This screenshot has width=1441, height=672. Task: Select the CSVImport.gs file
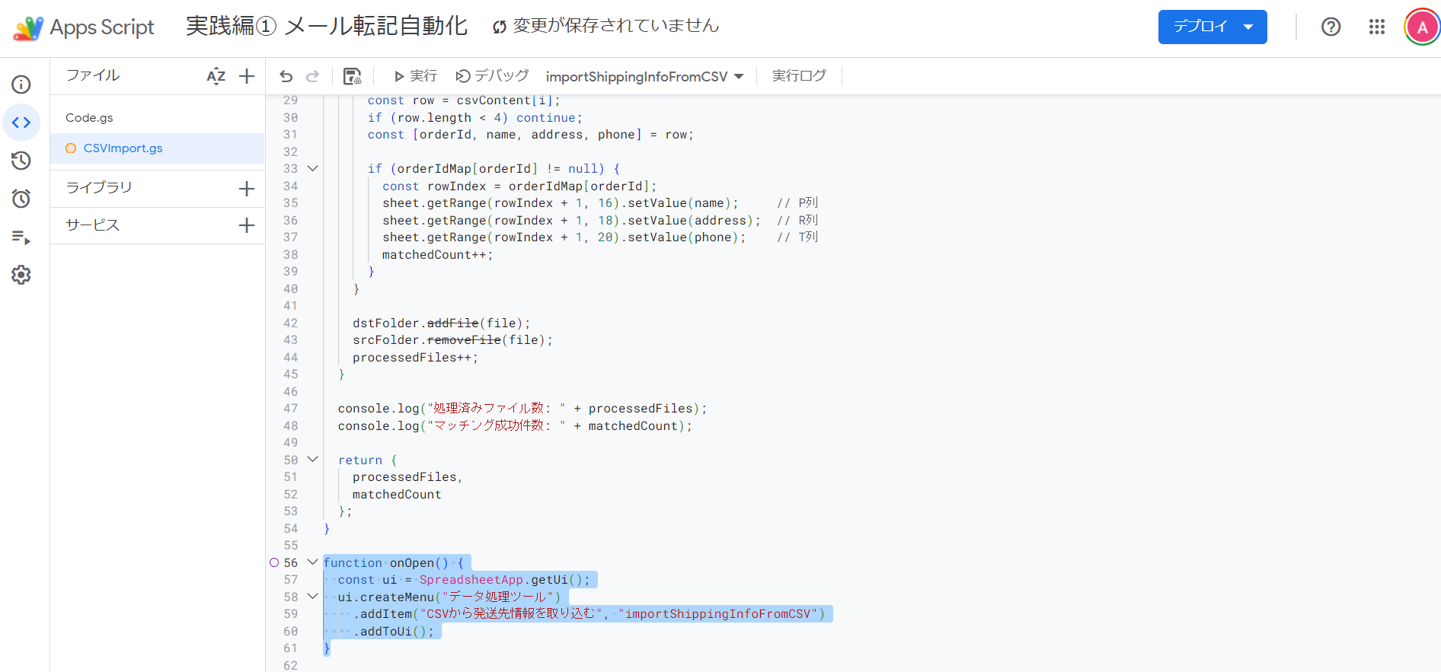coord(158,148)
